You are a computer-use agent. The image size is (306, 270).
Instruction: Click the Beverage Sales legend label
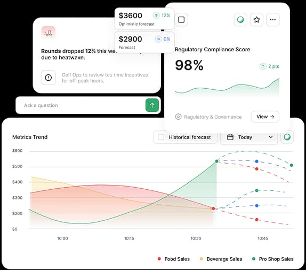pos(224,259)
